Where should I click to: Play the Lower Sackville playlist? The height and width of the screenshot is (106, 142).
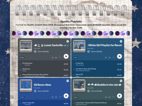66,56
